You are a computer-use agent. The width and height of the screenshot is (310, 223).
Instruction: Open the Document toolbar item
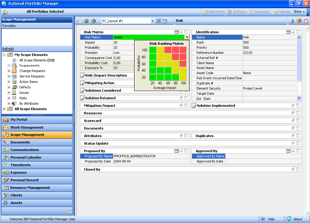pyautogui.click(x=259, y=12)
